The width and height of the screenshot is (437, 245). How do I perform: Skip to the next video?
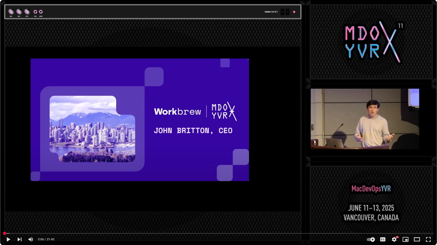coord(19,239)
